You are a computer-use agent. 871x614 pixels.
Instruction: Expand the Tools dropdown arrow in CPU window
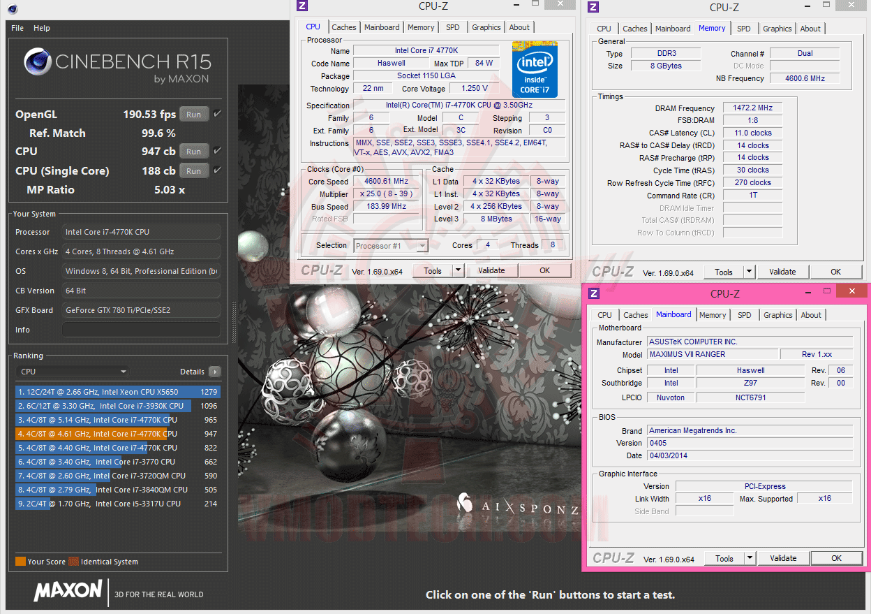(x=458, y=270)
